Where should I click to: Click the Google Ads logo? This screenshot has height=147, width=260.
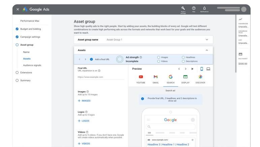pos(36,9)
